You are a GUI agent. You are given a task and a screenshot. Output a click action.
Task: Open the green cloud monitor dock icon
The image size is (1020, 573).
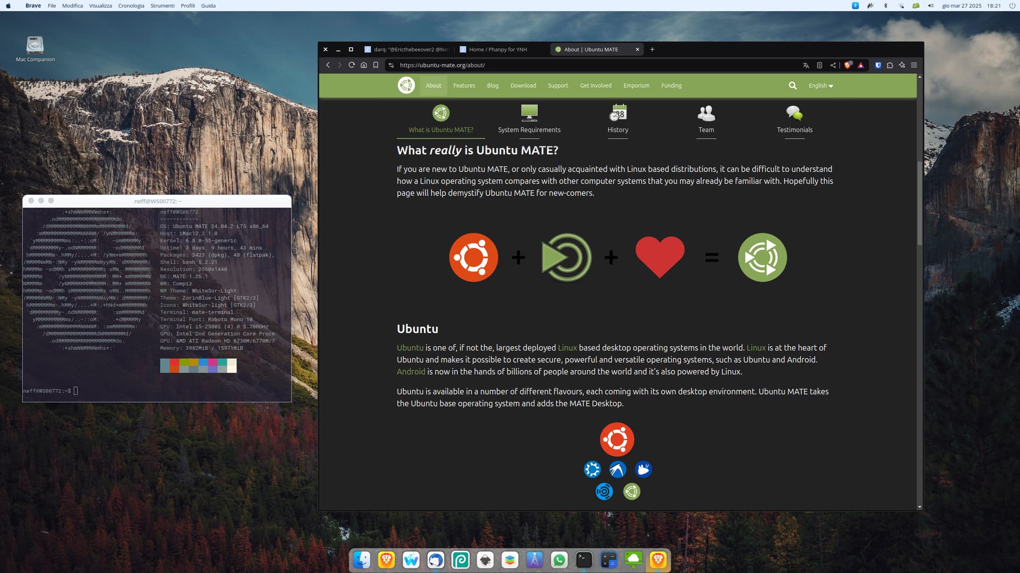pos(633,560)
